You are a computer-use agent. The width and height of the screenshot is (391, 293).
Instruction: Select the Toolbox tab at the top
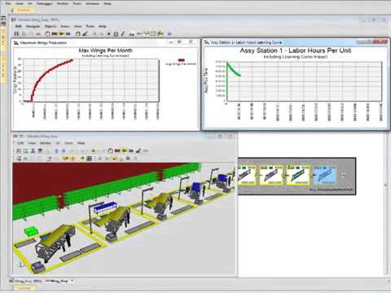click(x=23, y=10)
